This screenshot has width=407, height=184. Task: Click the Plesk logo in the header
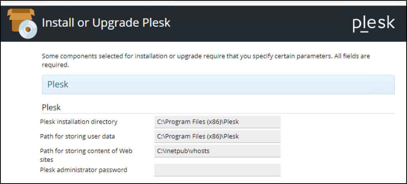click(x=373, y=23)
